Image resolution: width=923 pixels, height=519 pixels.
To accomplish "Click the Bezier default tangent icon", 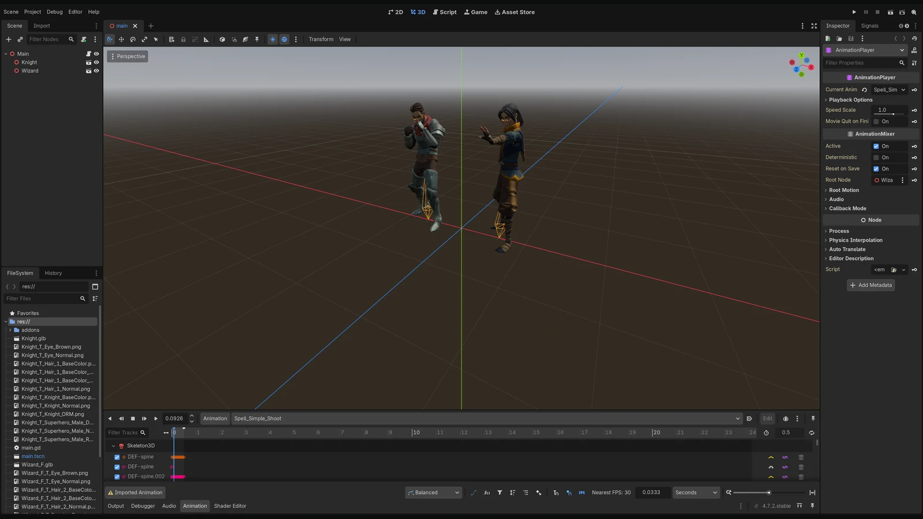I will [x=474, y=492].
